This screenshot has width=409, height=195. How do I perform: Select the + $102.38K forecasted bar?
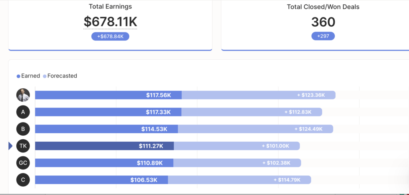(237, 163)
